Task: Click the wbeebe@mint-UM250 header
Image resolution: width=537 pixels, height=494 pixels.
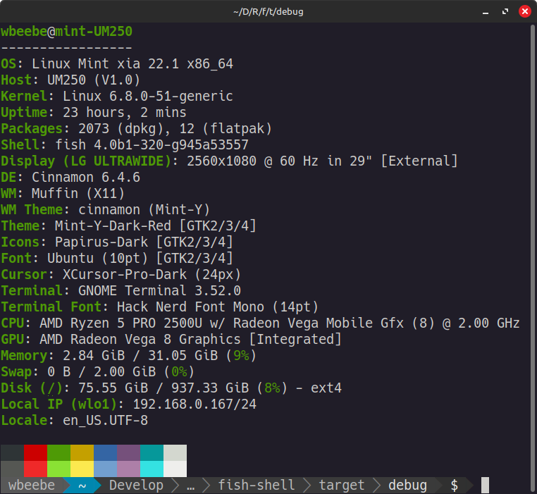Action: click(x=66, y=32)
